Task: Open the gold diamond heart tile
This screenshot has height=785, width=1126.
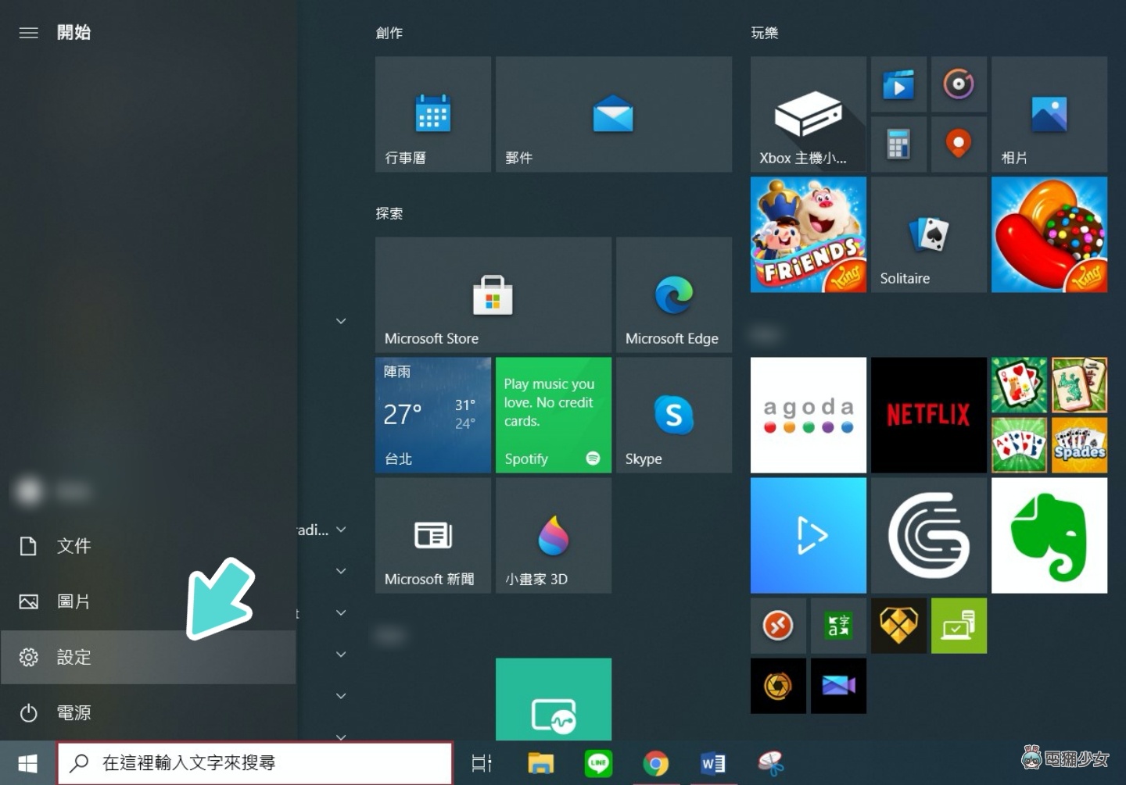Action: point(898,626)
